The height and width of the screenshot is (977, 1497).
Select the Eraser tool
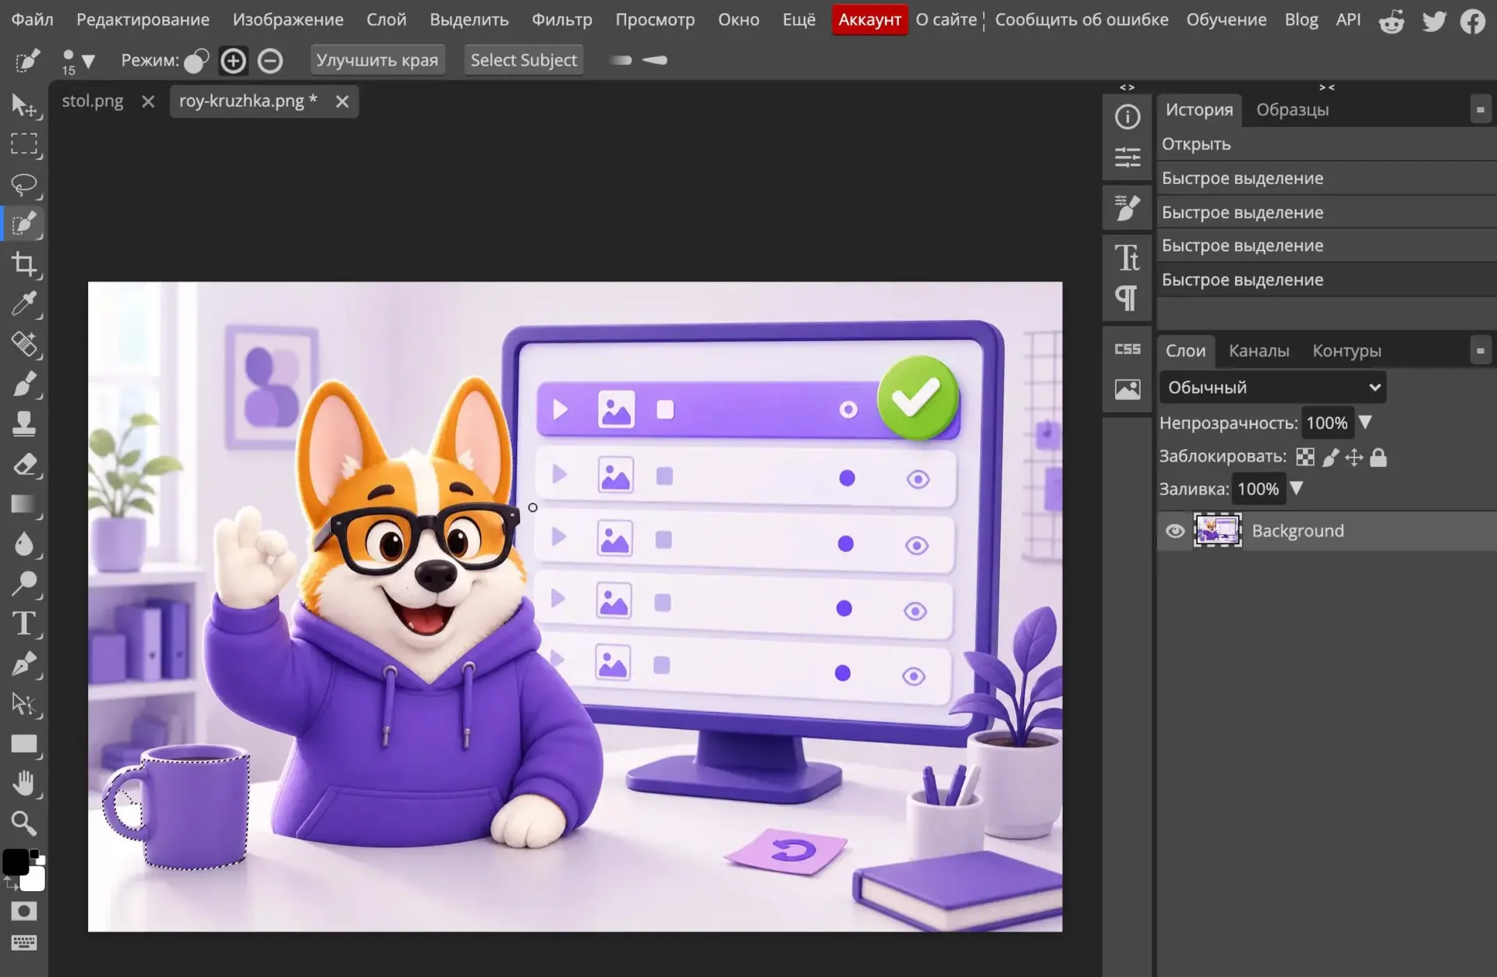coord(24,464)
